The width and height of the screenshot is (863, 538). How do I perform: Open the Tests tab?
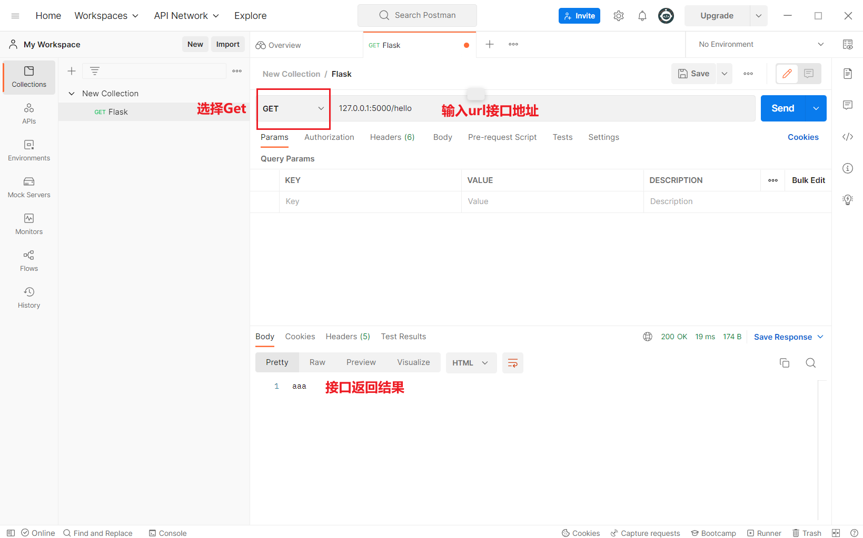[x=562, y=137]
